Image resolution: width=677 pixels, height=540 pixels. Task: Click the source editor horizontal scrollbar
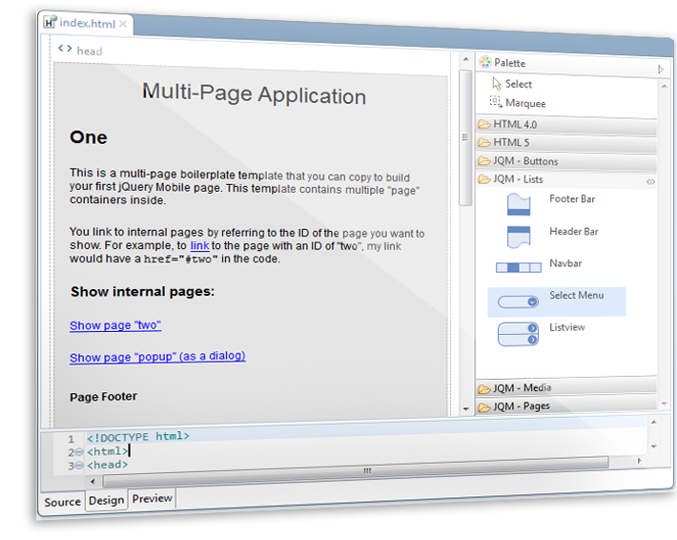[367, 469]
